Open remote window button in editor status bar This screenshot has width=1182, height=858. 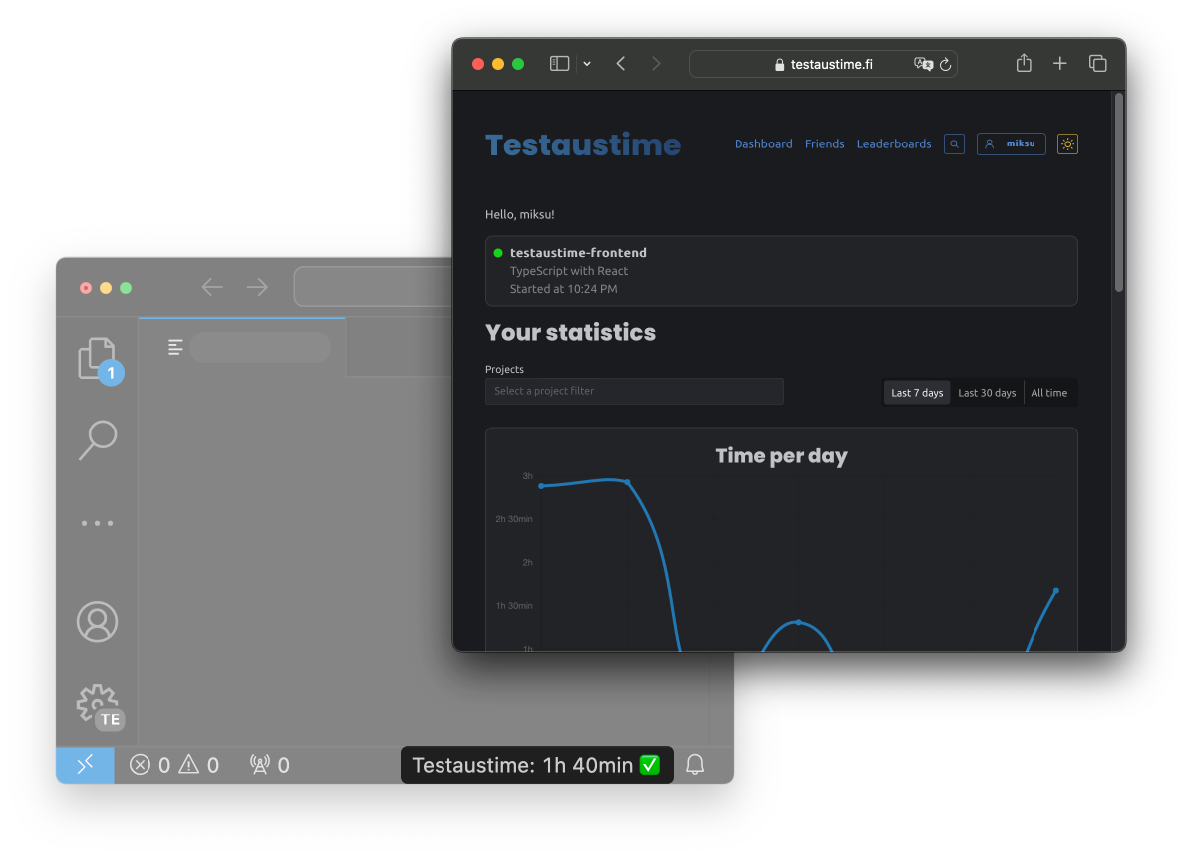point(85,765)
